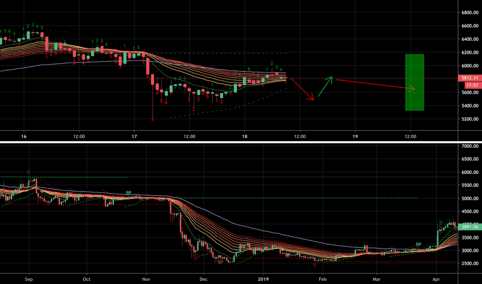
Task: Select the date label 19 on the time axis
Action: (355, 136)
